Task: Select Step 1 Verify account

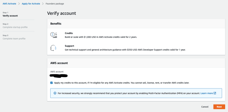Action: click(x=10, y=14)
